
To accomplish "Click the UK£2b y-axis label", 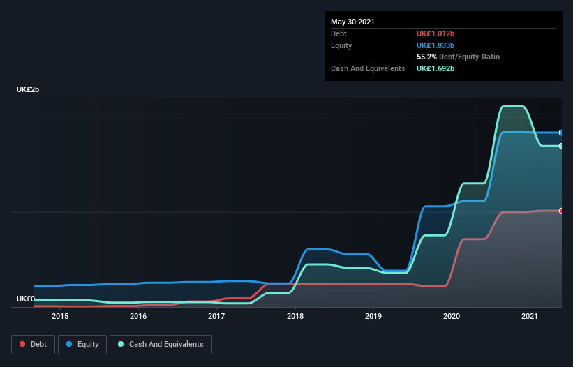I will point(28,89).
